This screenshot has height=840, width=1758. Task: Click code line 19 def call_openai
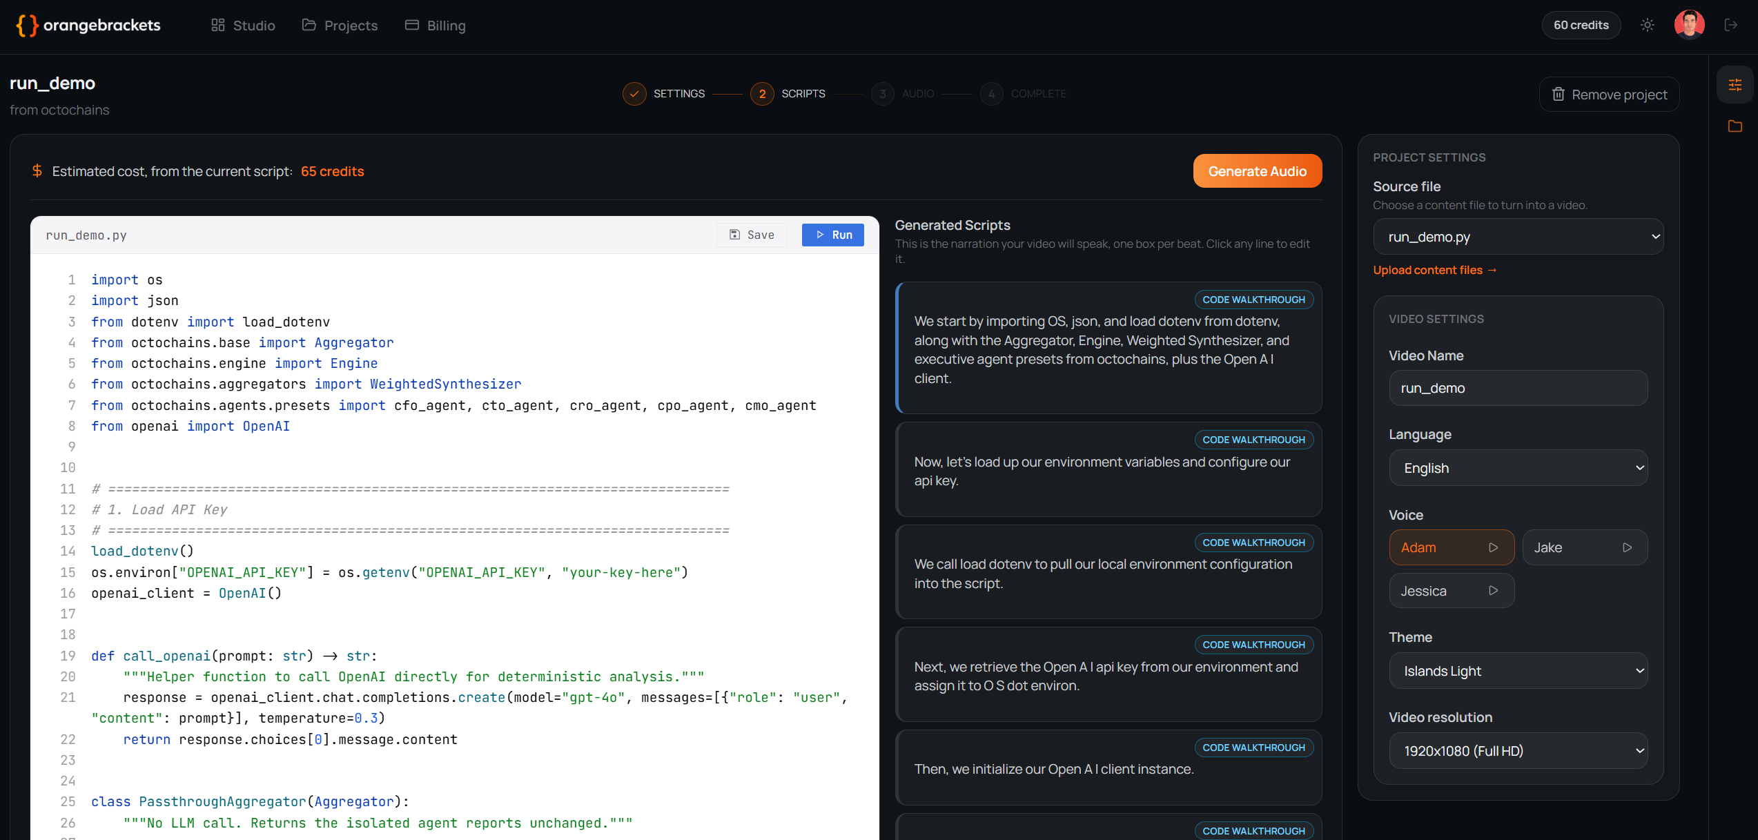234,656
